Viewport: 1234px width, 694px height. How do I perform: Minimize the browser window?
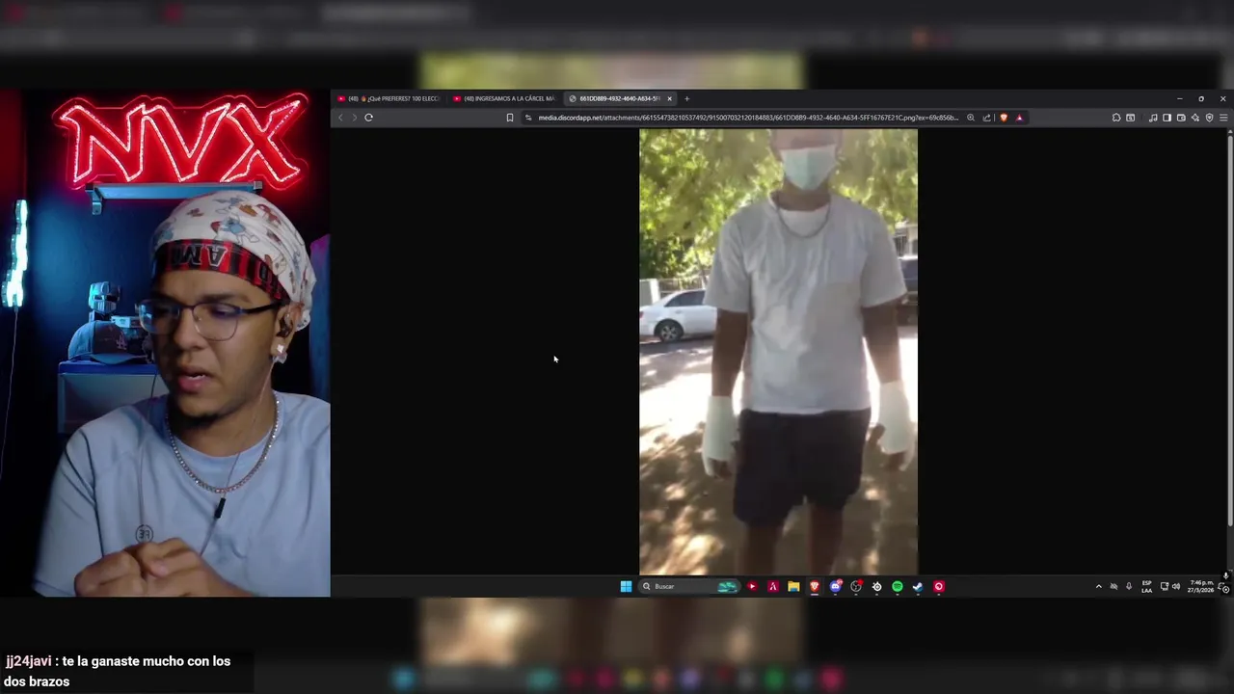[x=1179, y=98]
